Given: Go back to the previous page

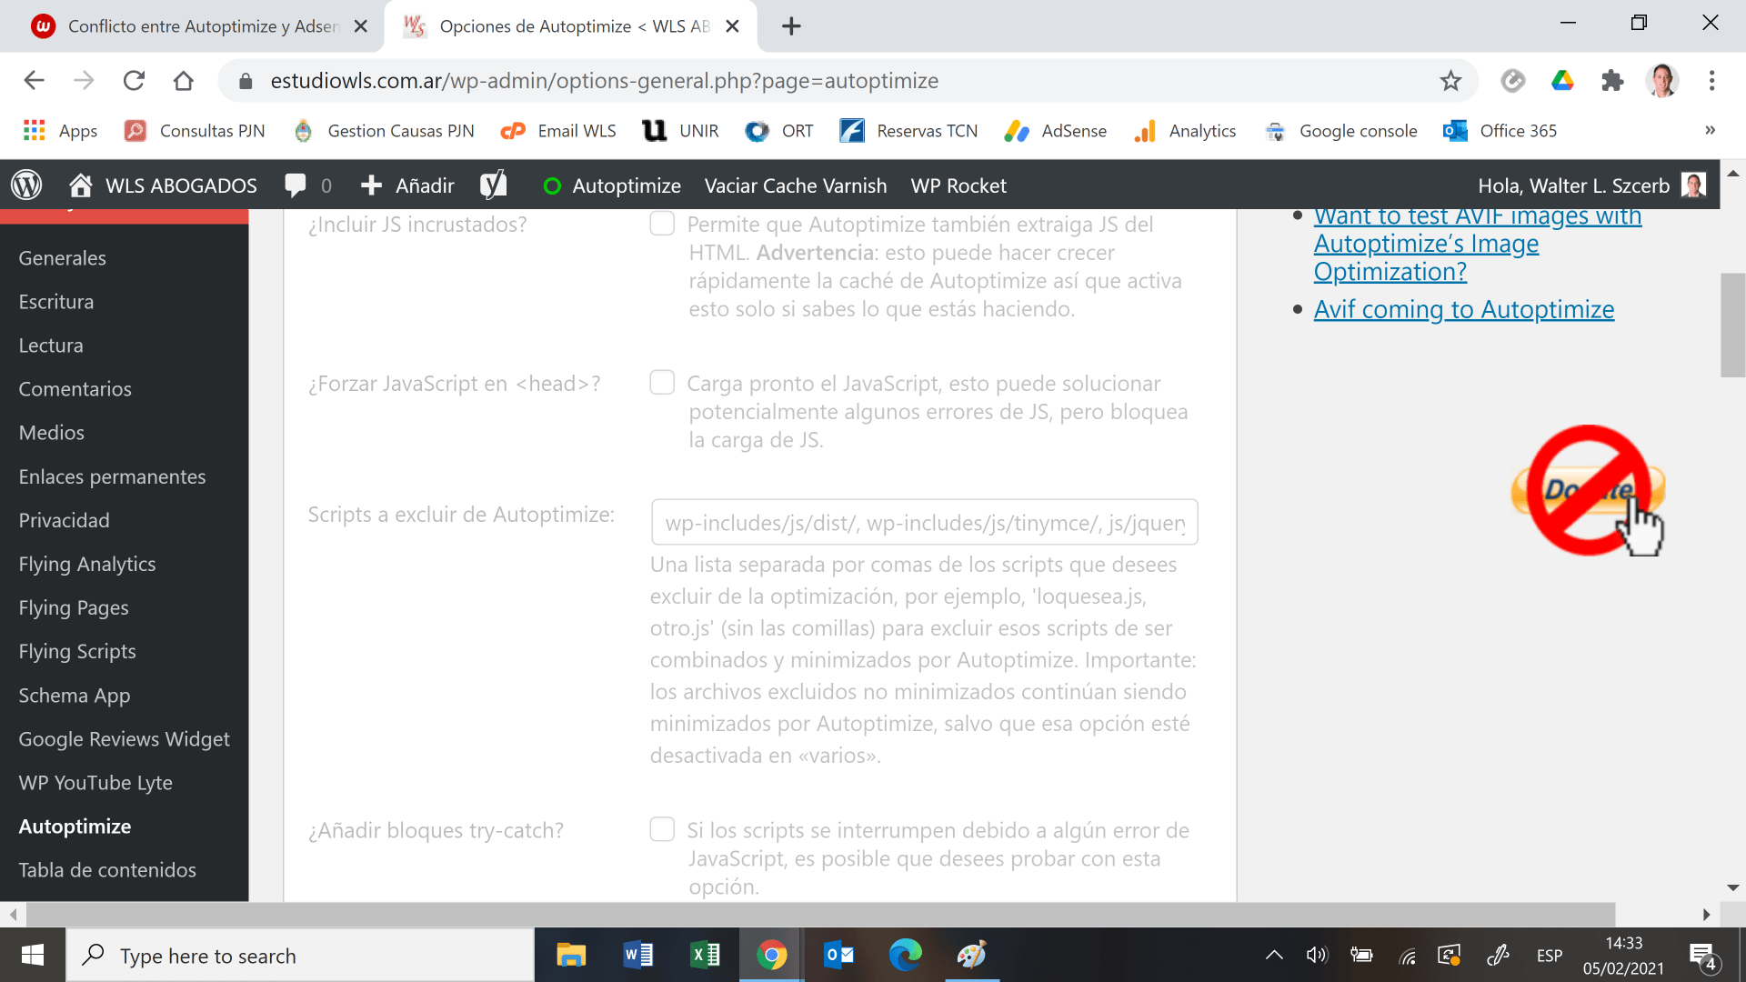Looking at the screenshot, I should pos(34,81).
